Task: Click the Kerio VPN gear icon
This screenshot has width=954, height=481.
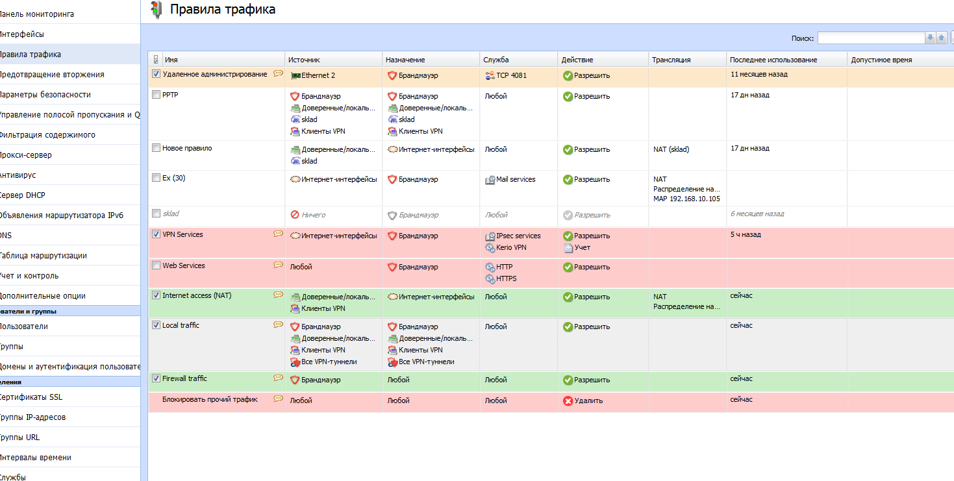Action: click(490, 247)
